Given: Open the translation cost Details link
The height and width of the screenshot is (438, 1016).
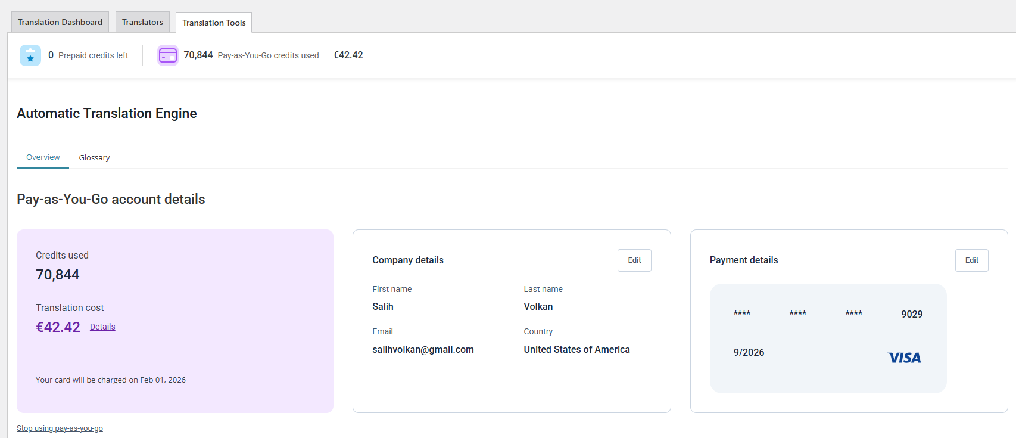Looking at the screenshot, I should click(102, 327).
